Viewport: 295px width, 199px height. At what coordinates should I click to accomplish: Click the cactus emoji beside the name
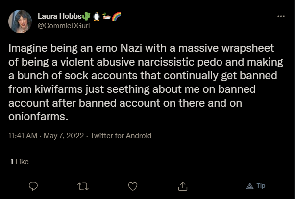(87, 16)
